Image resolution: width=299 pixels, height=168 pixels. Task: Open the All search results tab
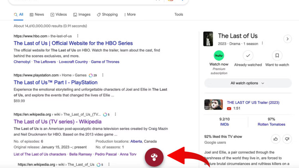tap(18, 14)
